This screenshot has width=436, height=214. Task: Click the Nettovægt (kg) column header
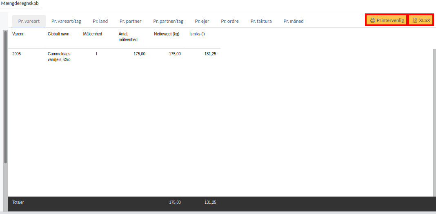tap(167, 34)
